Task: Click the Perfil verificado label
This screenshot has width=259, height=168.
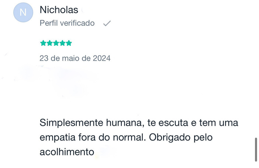Action: click(x=67, y=23)
